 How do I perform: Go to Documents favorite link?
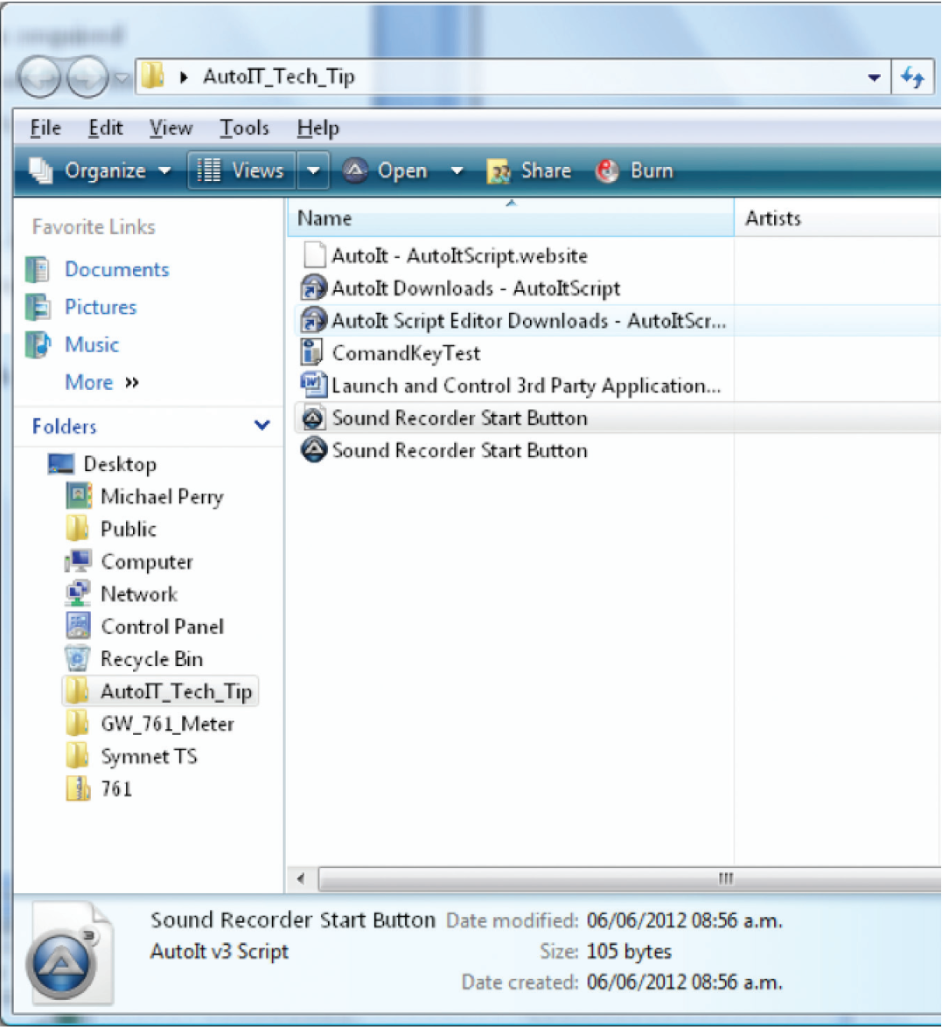(116, 269)
